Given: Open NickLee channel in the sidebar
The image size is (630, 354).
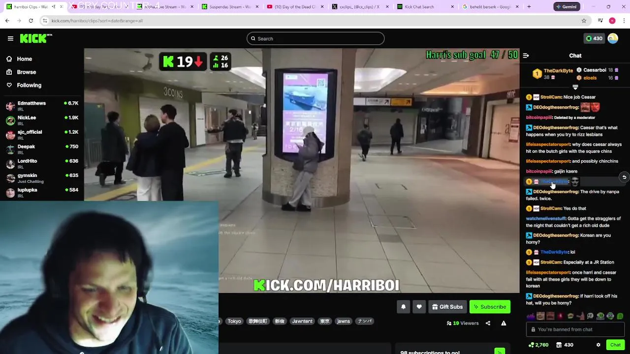Looking at the screenshot, I should 42,120.
